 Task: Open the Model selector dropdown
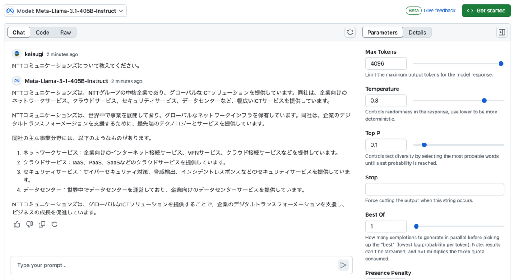click(65, 11)
